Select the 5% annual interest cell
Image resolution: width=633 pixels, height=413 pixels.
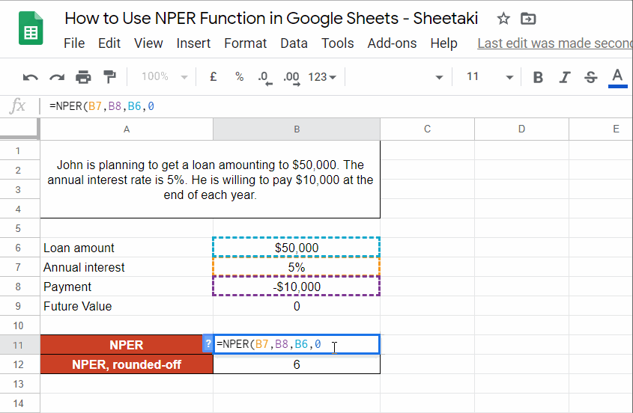coord(297,267)
